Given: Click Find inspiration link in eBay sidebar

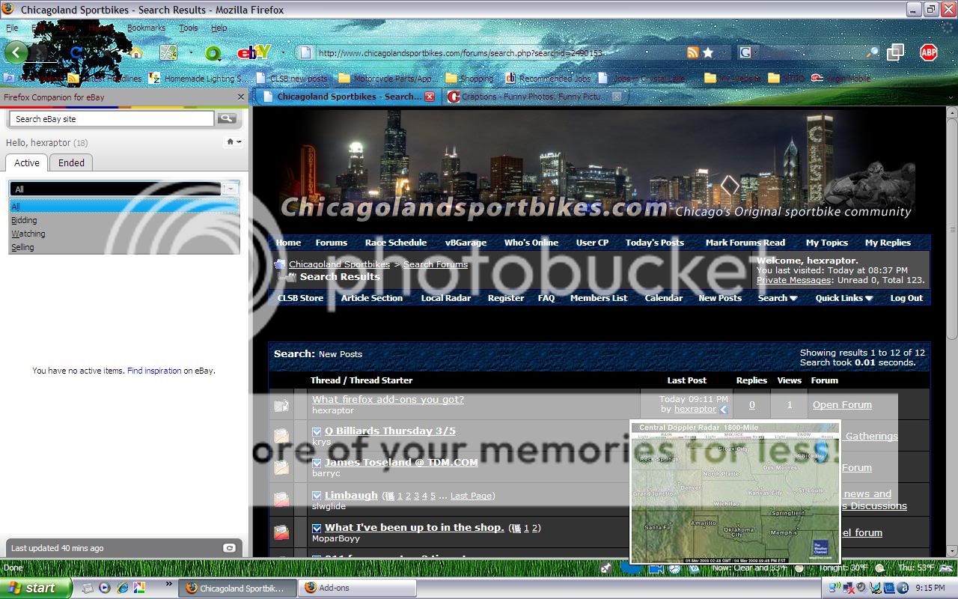Looking at the screenshot, I should point(154,371).
